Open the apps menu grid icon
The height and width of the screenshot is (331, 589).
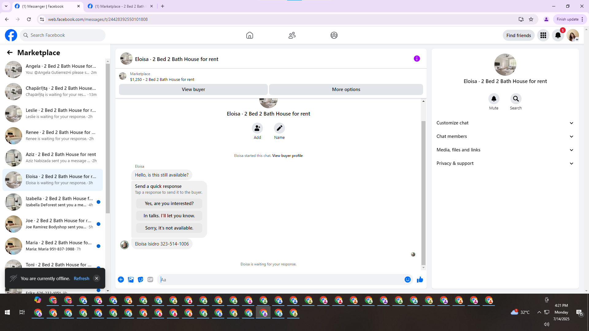(543, 36)
